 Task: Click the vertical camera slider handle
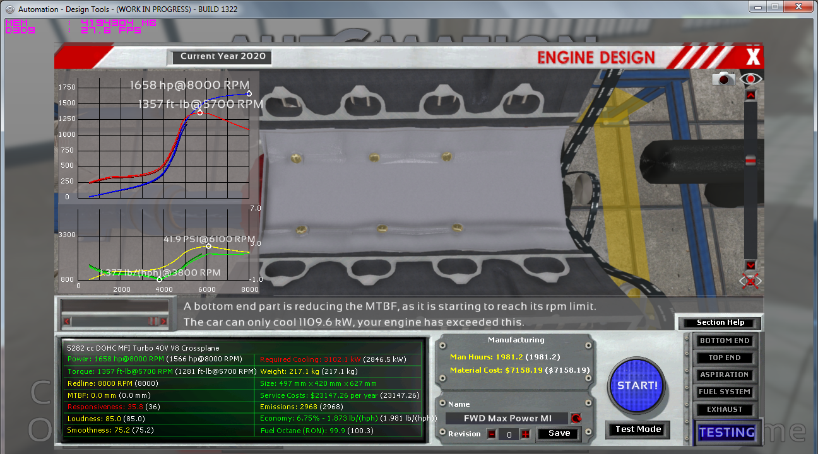pos(750,161)
